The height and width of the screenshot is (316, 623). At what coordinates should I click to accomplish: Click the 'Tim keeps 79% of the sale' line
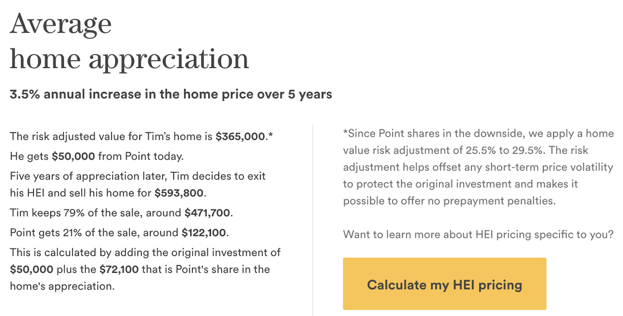tap(121, 213)
